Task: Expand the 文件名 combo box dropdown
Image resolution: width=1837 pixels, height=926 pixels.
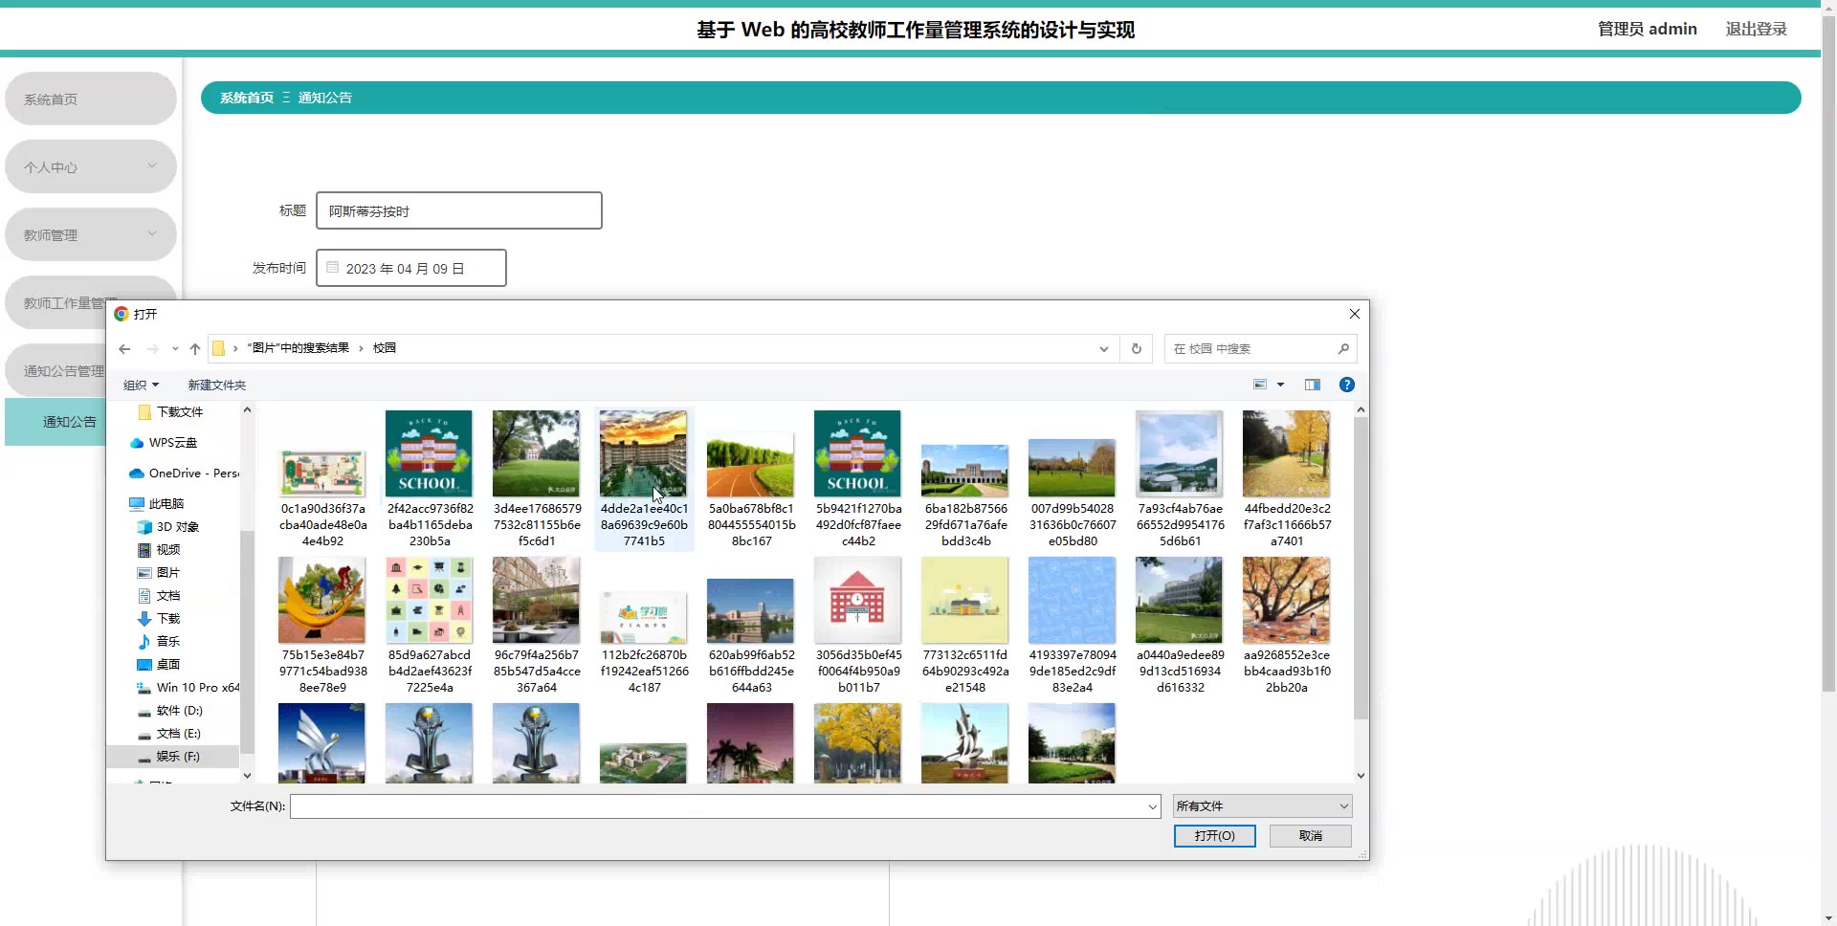Action: pyautogui.click(x=1152, y=806)
